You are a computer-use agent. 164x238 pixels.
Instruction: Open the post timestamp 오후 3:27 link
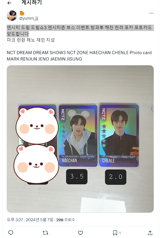tap(15, 220)
